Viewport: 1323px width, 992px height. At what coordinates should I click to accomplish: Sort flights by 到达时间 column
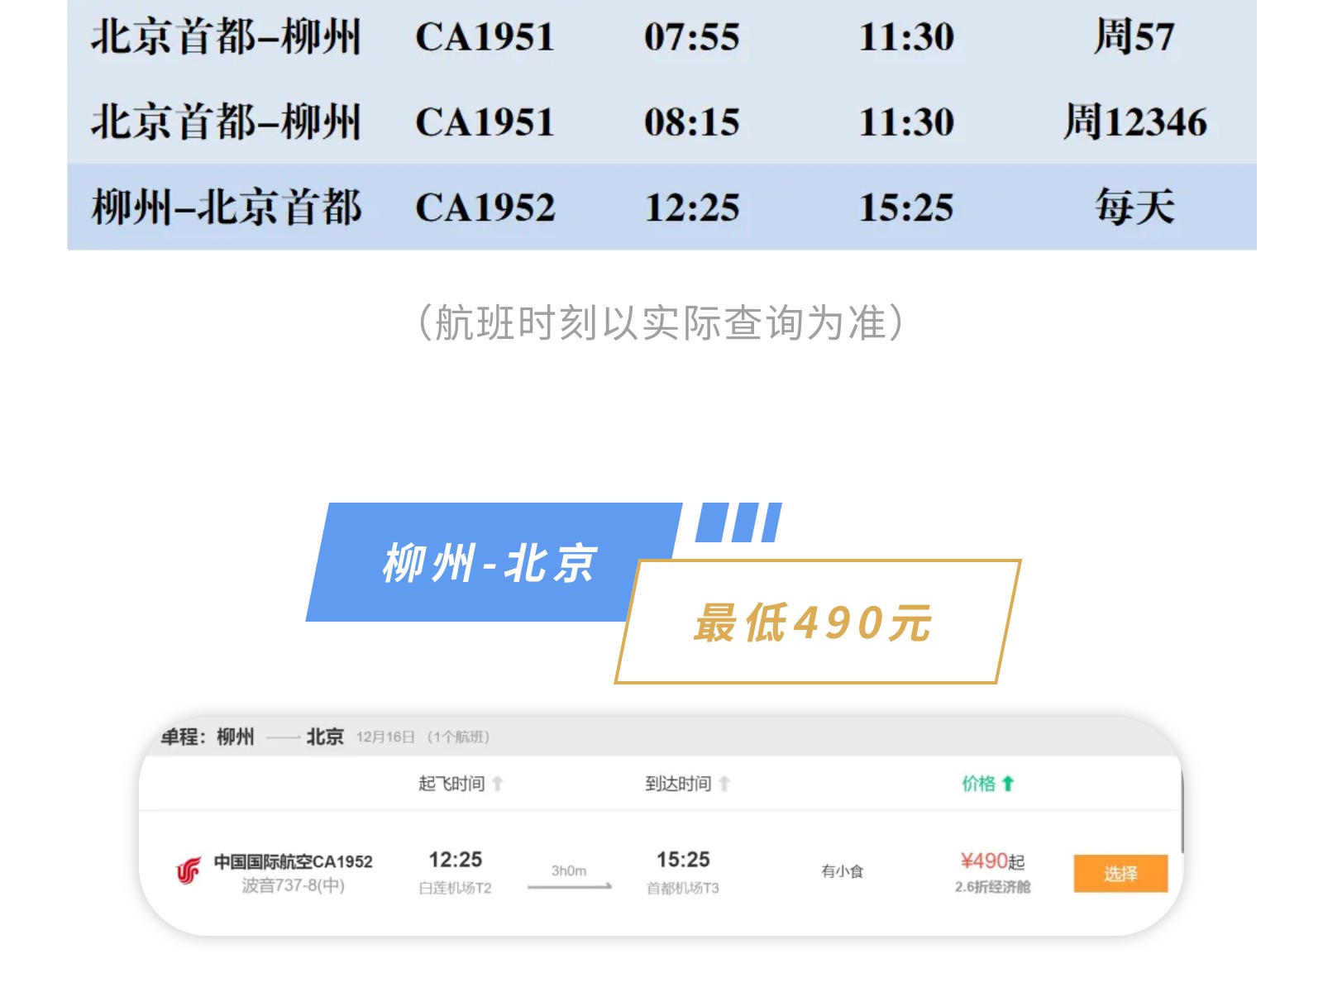[x=678, y=784]
